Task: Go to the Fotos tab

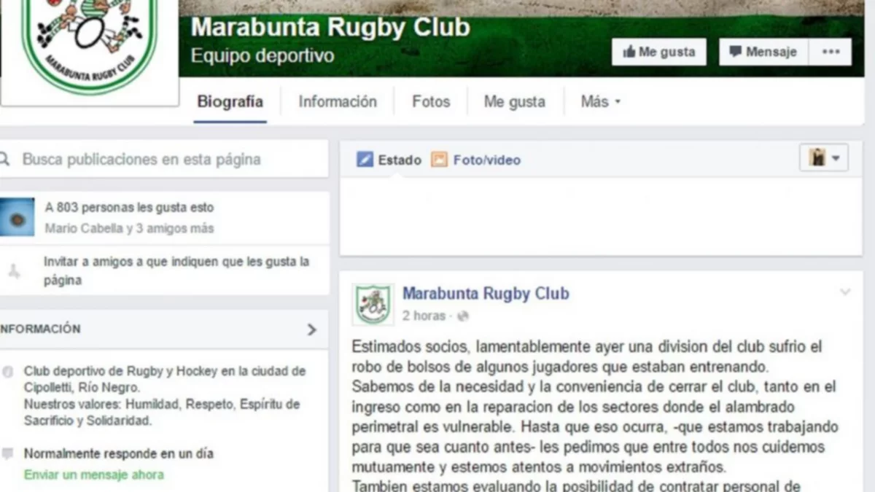Action: [x=431, y=102]
